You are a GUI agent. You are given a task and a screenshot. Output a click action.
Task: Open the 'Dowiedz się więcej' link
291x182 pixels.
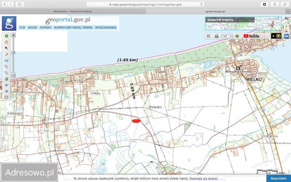click(x=203, y=178)
